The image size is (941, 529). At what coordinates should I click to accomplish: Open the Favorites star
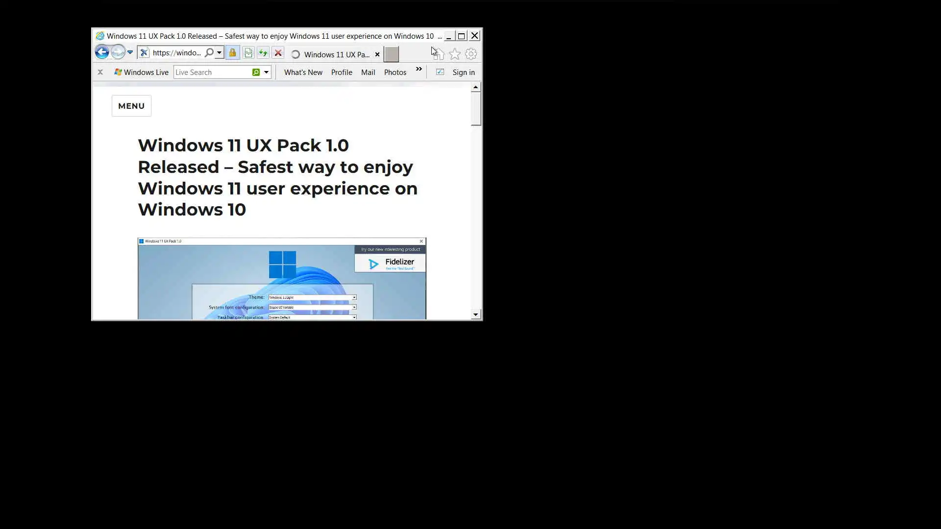coord(455,54)
